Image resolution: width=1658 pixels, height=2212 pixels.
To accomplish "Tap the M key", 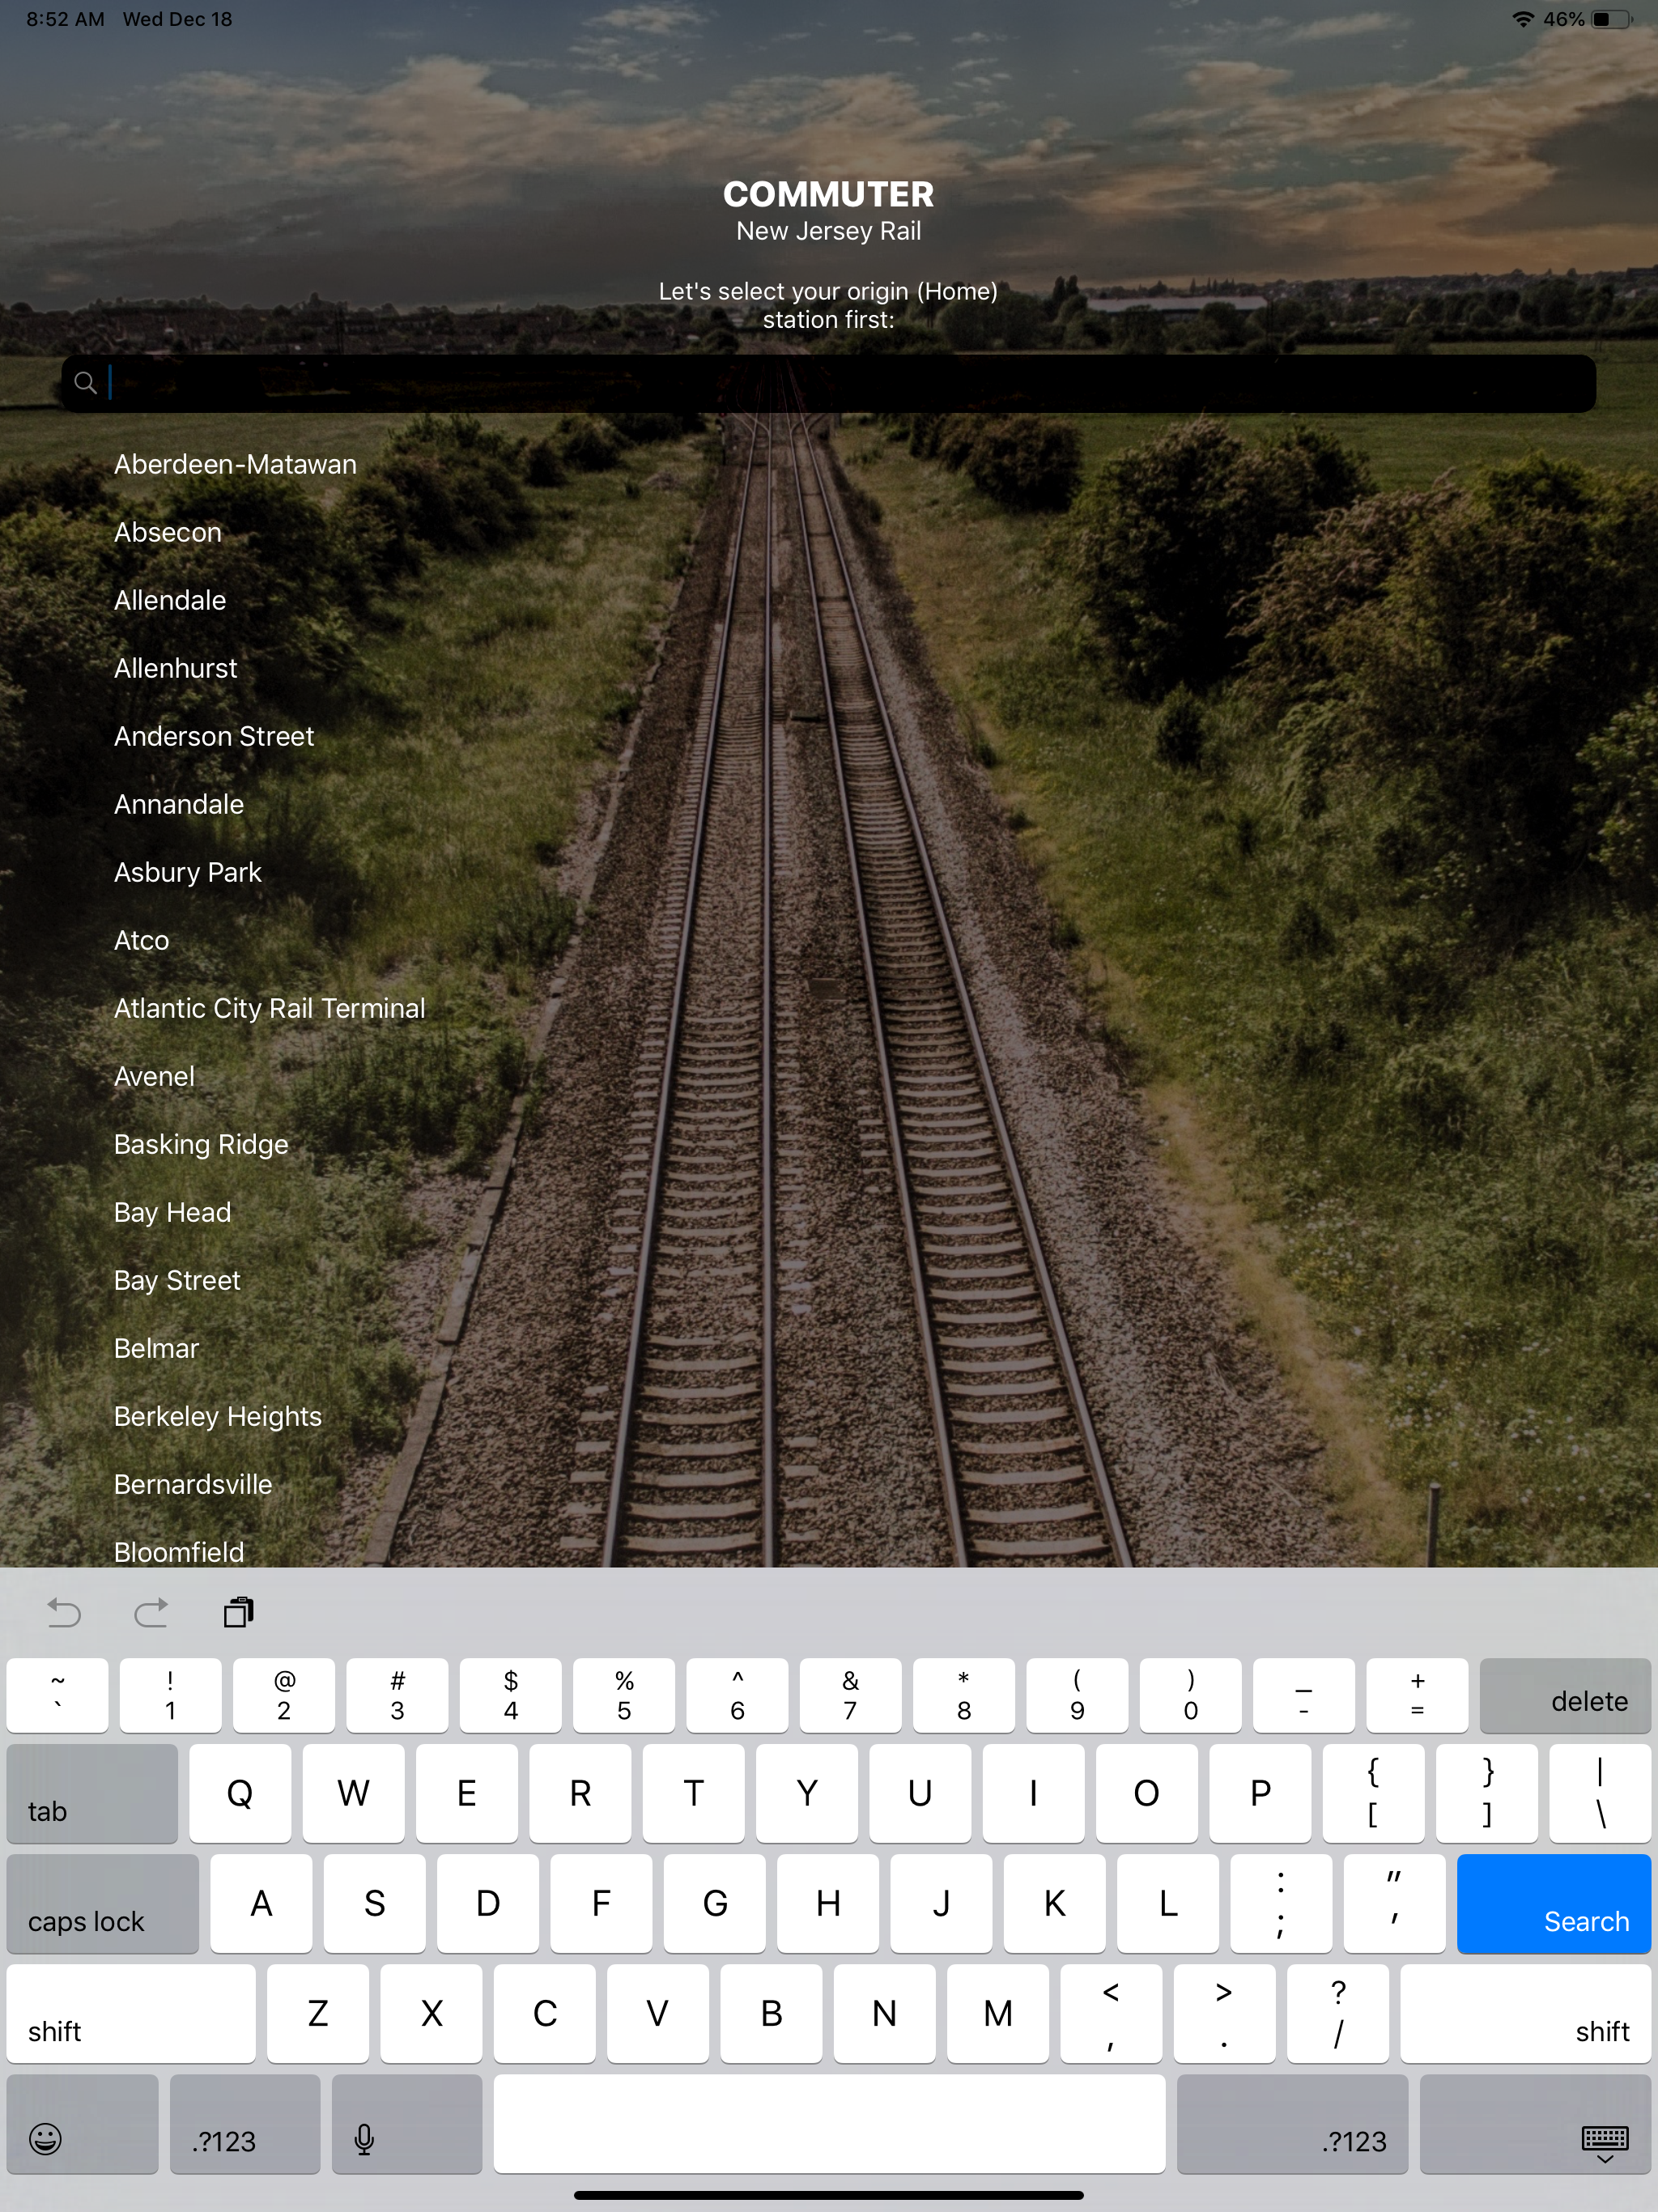I will 998,2014.
